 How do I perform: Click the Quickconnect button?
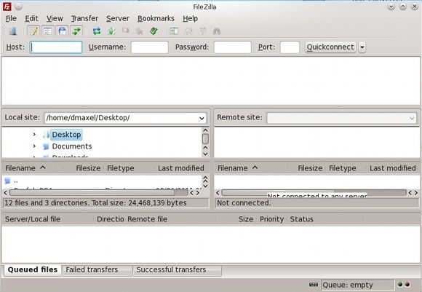pos(330,47)
